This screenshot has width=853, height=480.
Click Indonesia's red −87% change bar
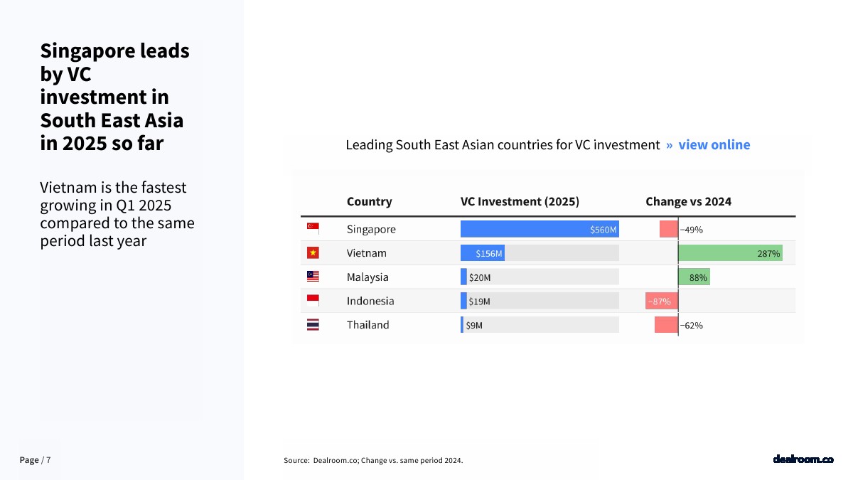[662, 301]
